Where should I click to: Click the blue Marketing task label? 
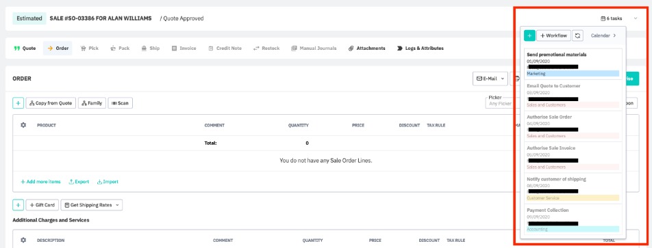[573, 73]
